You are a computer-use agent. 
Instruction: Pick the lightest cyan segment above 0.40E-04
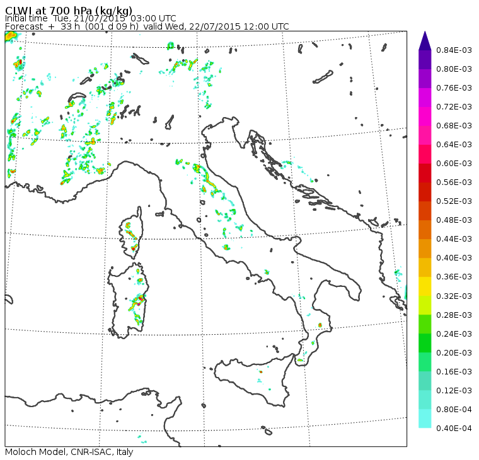425,419
